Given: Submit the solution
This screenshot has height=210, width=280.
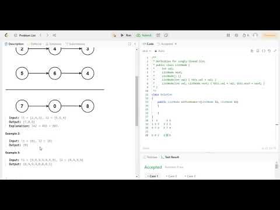Looking at the screenshot, I should (x=144, y=35).
